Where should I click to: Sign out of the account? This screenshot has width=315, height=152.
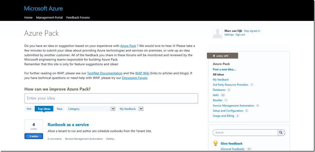240,35
